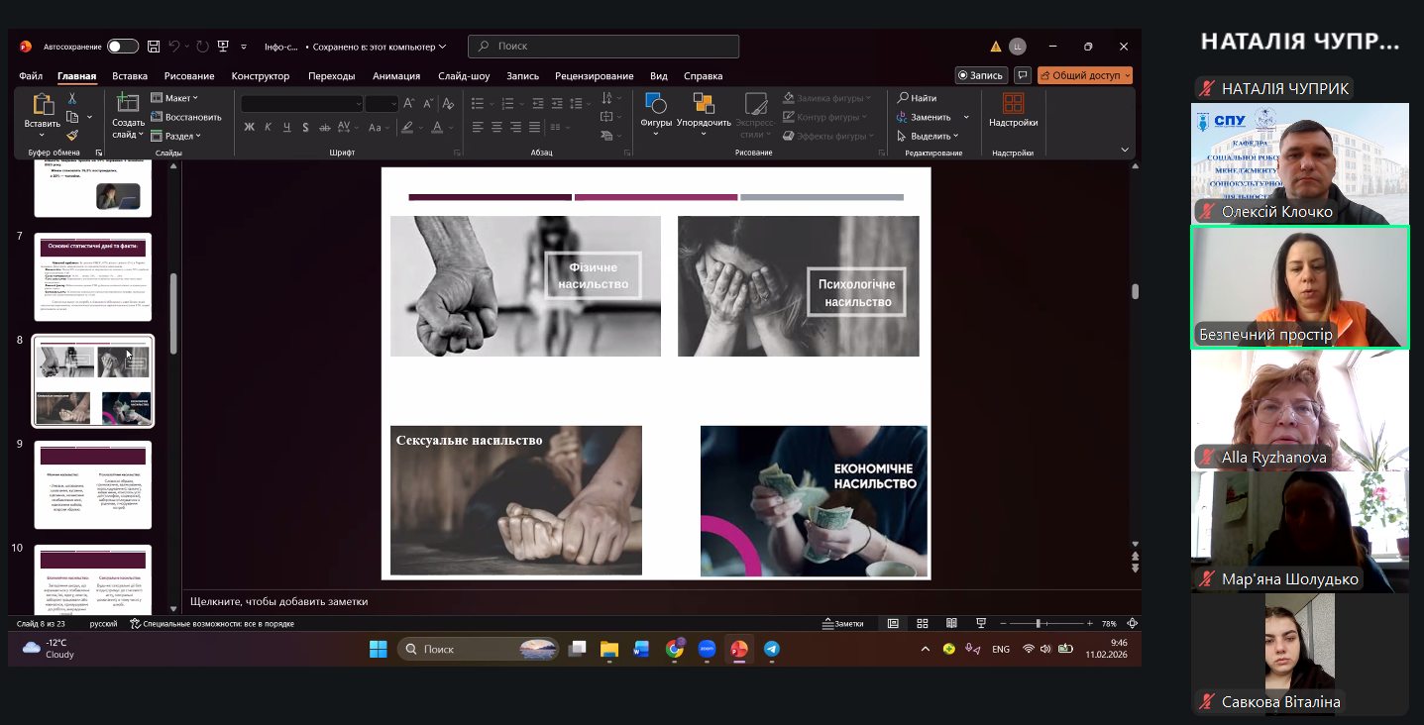
Task: Save the presentation with the floppy disk icon
Action: (x=154, y=46)
